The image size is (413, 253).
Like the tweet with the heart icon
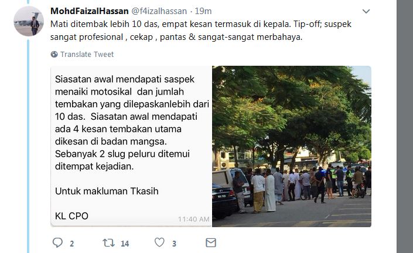pos(159,242)
